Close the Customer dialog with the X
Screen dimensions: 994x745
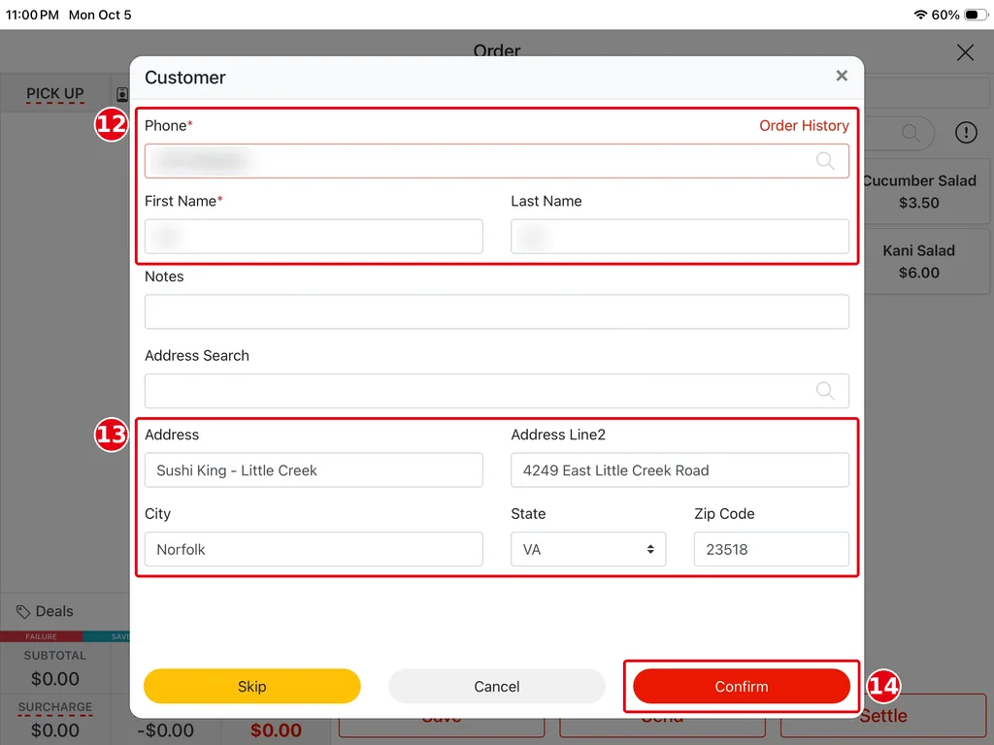tap(842, 76)
